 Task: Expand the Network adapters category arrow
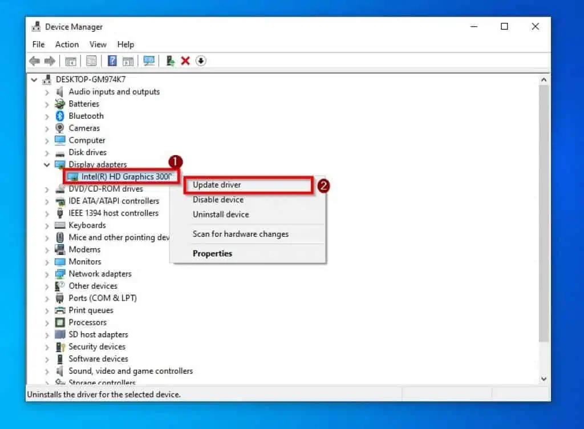click(x=47, y=274)
